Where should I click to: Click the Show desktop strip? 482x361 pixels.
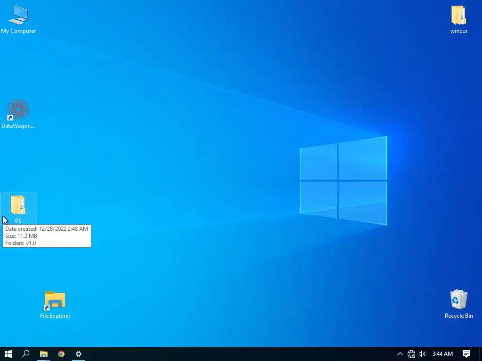pos(481,354)
